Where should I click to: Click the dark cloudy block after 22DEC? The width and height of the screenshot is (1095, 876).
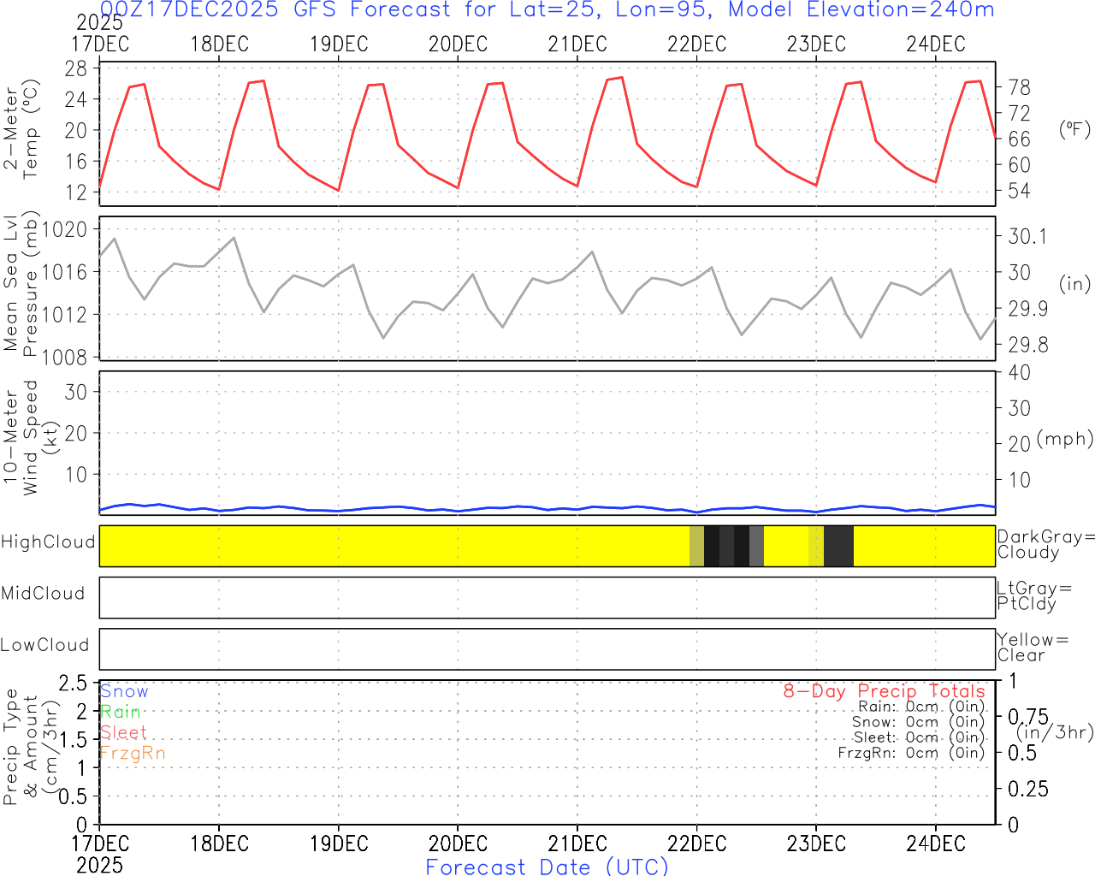pos(727,546)
